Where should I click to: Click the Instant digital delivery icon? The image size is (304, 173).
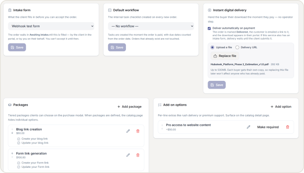[x=209, y=10]
